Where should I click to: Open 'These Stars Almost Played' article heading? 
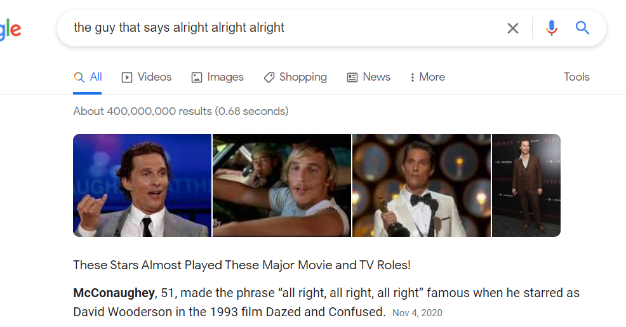[x=242, y=265]
